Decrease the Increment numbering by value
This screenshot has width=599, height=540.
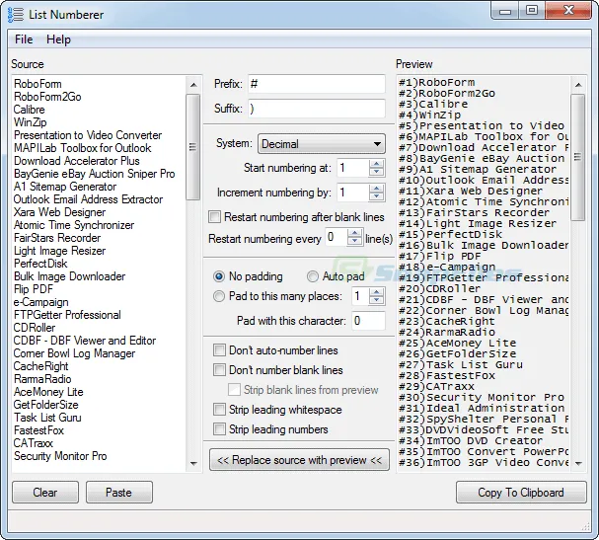point(377,196)
